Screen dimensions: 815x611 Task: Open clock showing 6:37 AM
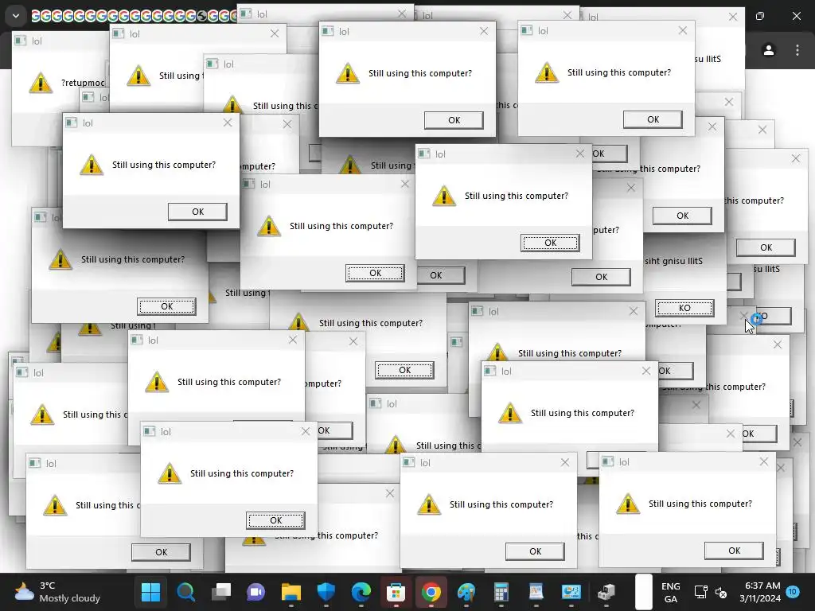[760, 592]
